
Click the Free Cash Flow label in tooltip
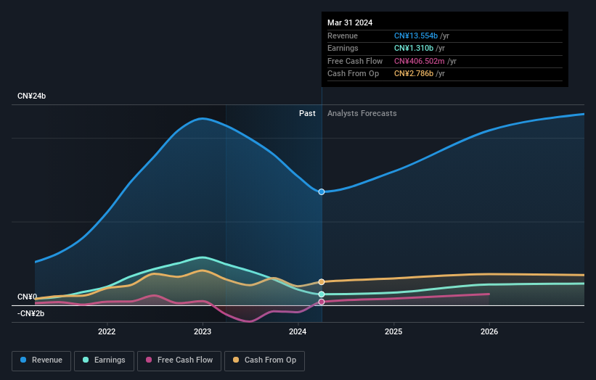pos(355,61)
